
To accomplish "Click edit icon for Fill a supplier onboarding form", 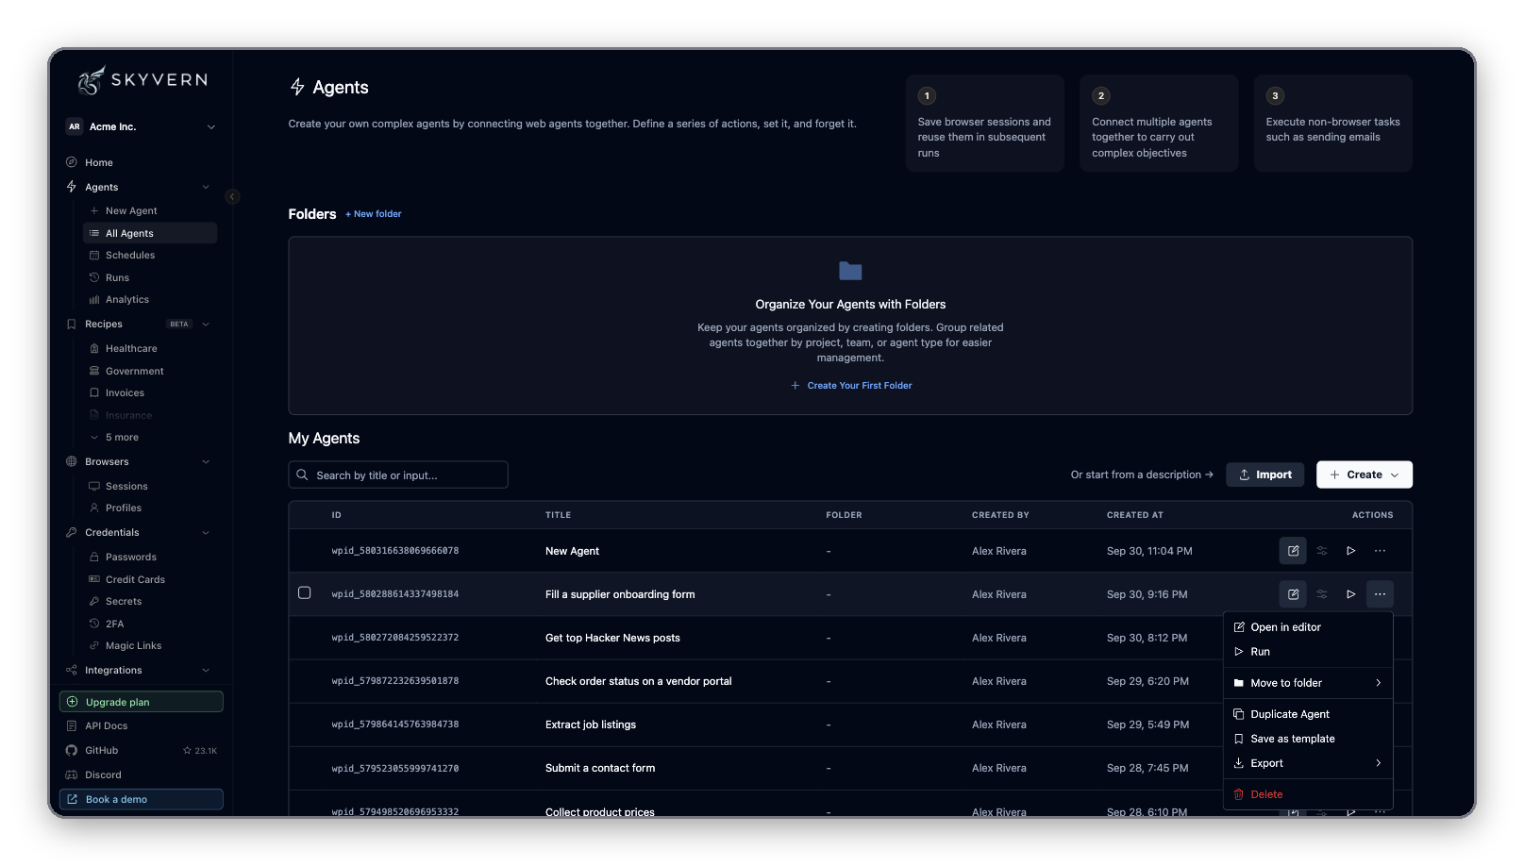I will pos(1293,594).
